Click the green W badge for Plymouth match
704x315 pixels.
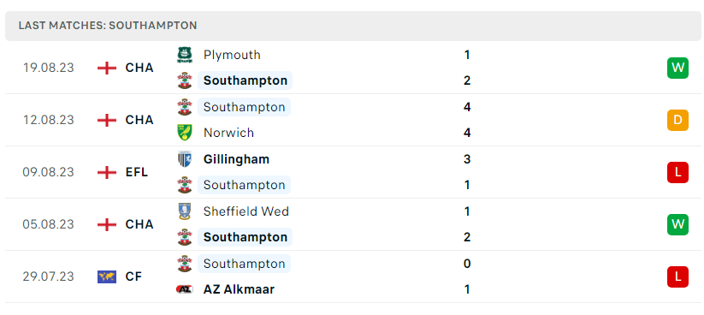tap(677, 68)
